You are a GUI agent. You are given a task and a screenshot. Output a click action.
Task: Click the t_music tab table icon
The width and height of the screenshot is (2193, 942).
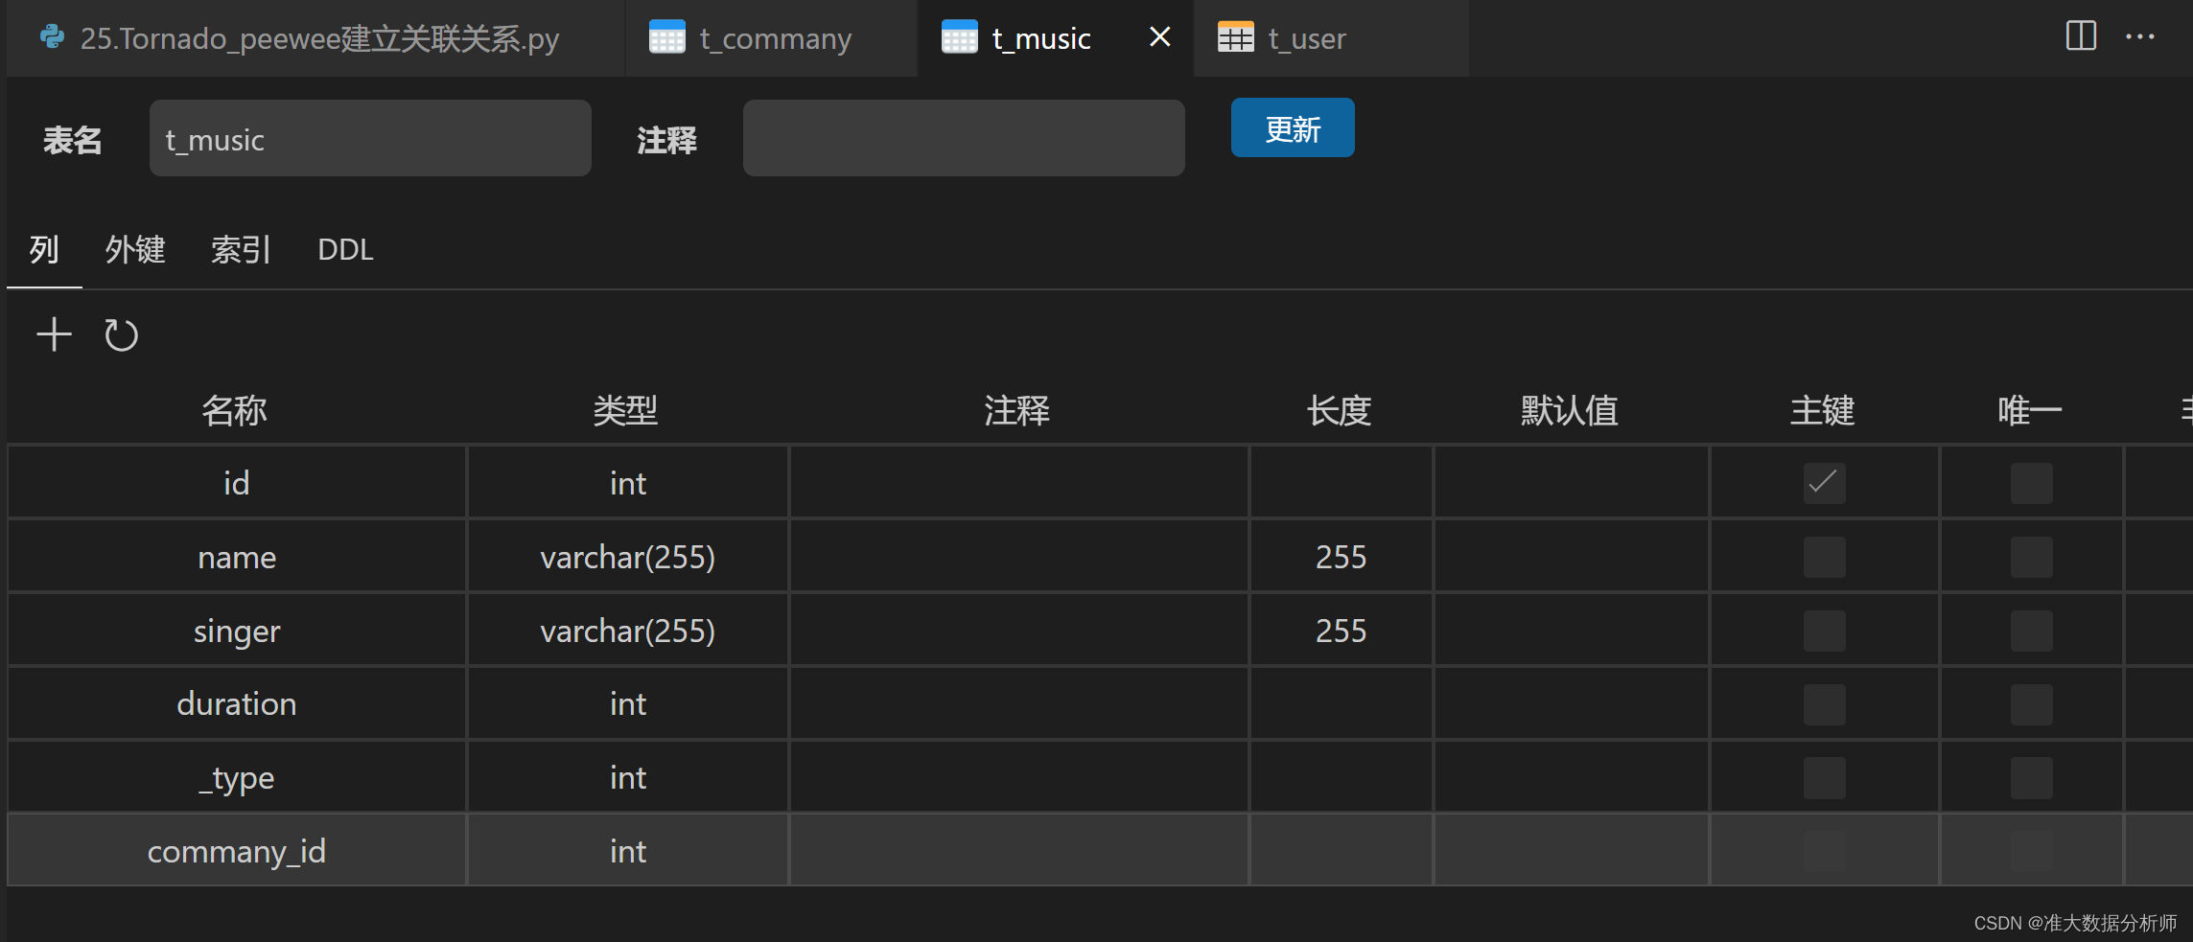point(960,37)
